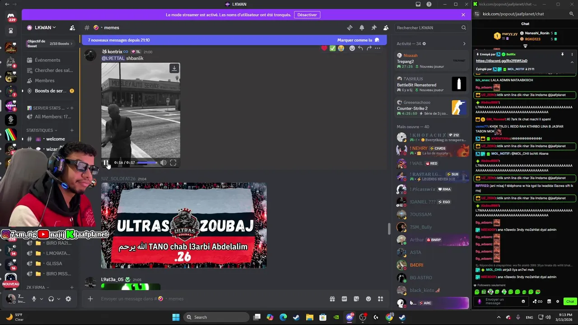Collapse ZK FIRMA category
This screenshot has width=578, height=325.
coord(38,288)
